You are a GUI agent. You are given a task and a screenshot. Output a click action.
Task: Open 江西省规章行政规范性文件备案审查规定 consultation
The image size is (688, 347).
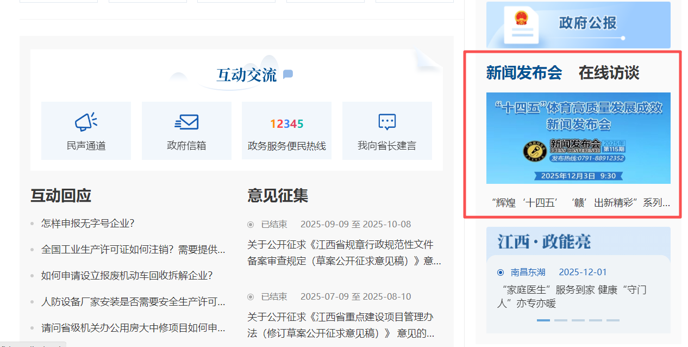pos(344,252)
